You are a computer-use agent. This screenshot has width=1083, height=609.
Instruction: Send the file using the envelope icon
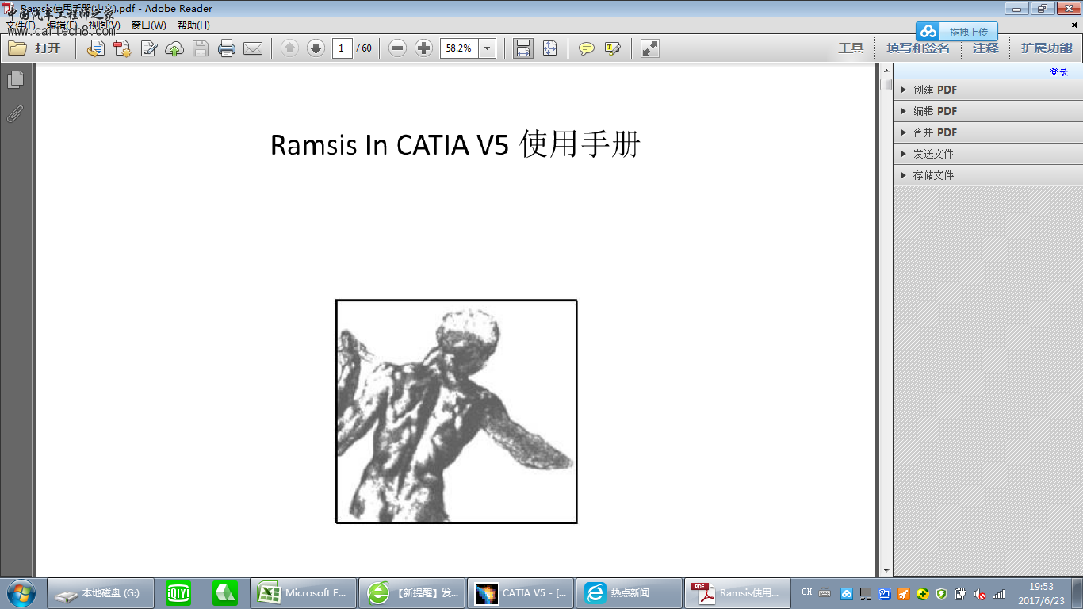pyautogui.click(x=253, y=48)
